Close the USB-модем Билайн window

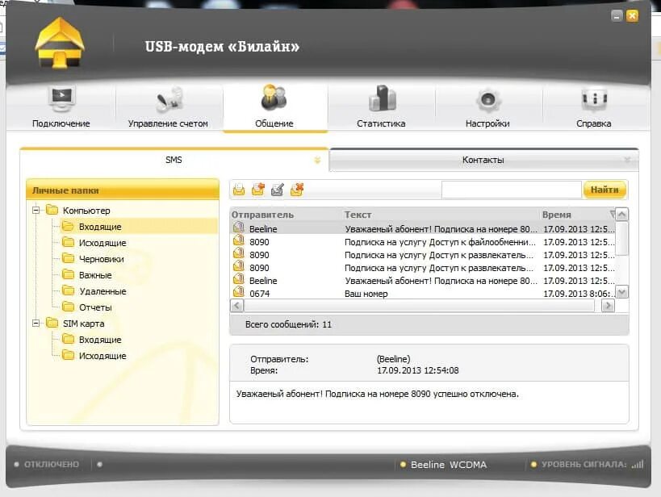(632, 16)
